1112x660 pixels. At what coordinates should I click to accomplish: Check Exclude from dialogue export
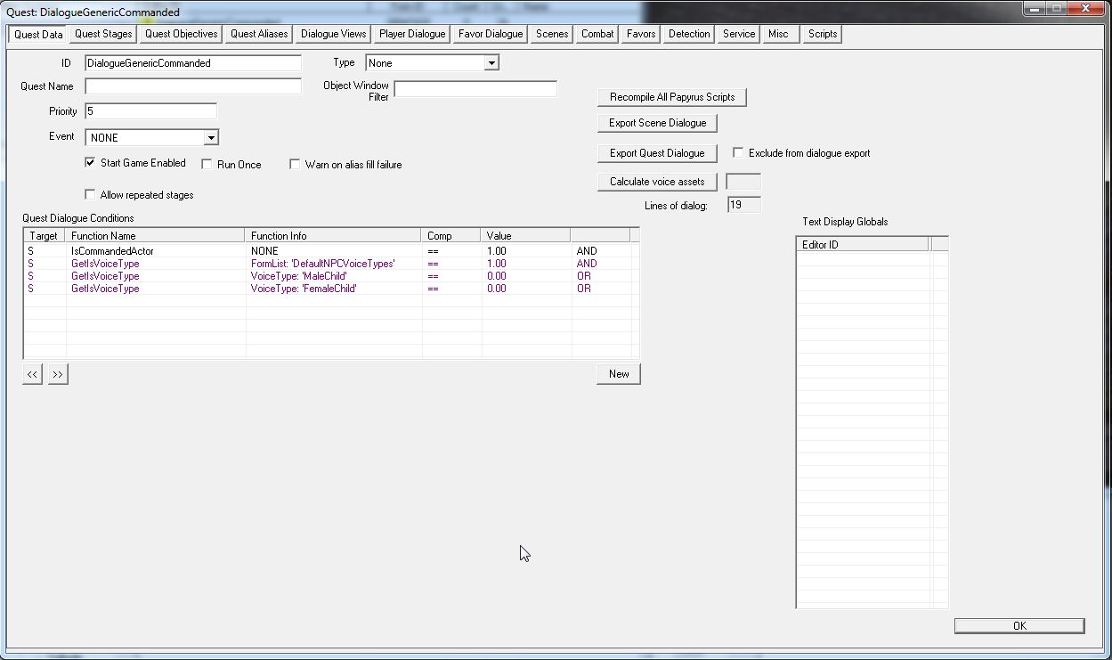point(738,153)
